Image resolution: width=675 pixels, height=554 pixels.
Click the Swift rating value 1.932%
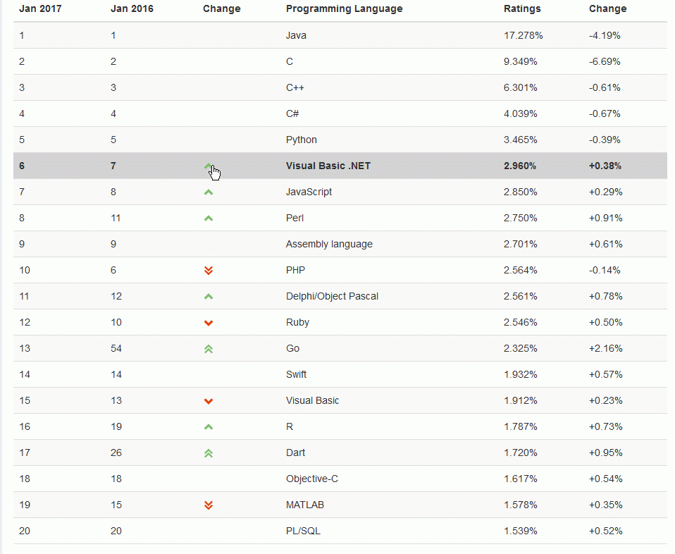point(521,375)
